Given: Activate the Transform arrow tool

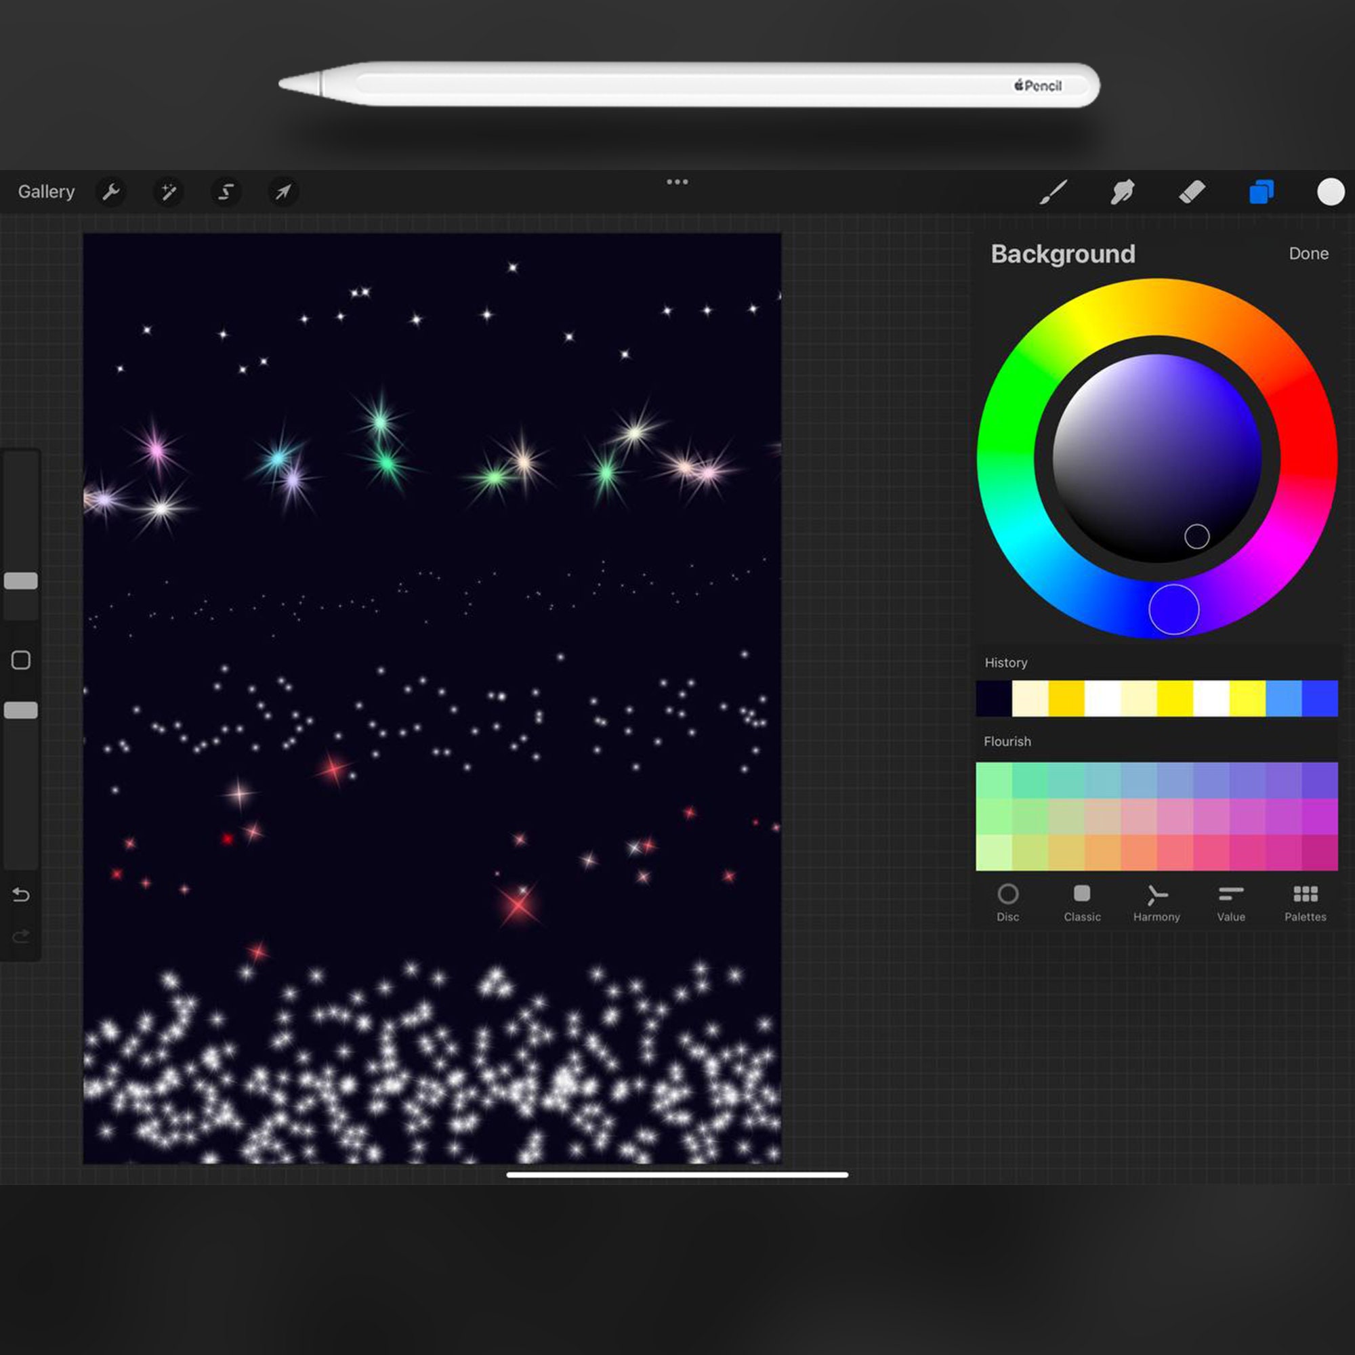Looking at the screenshot, I should tap(283, 192).
